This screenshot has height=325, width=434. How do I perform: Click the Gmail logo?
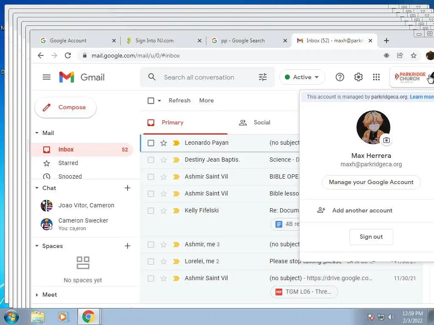point(82,77)
